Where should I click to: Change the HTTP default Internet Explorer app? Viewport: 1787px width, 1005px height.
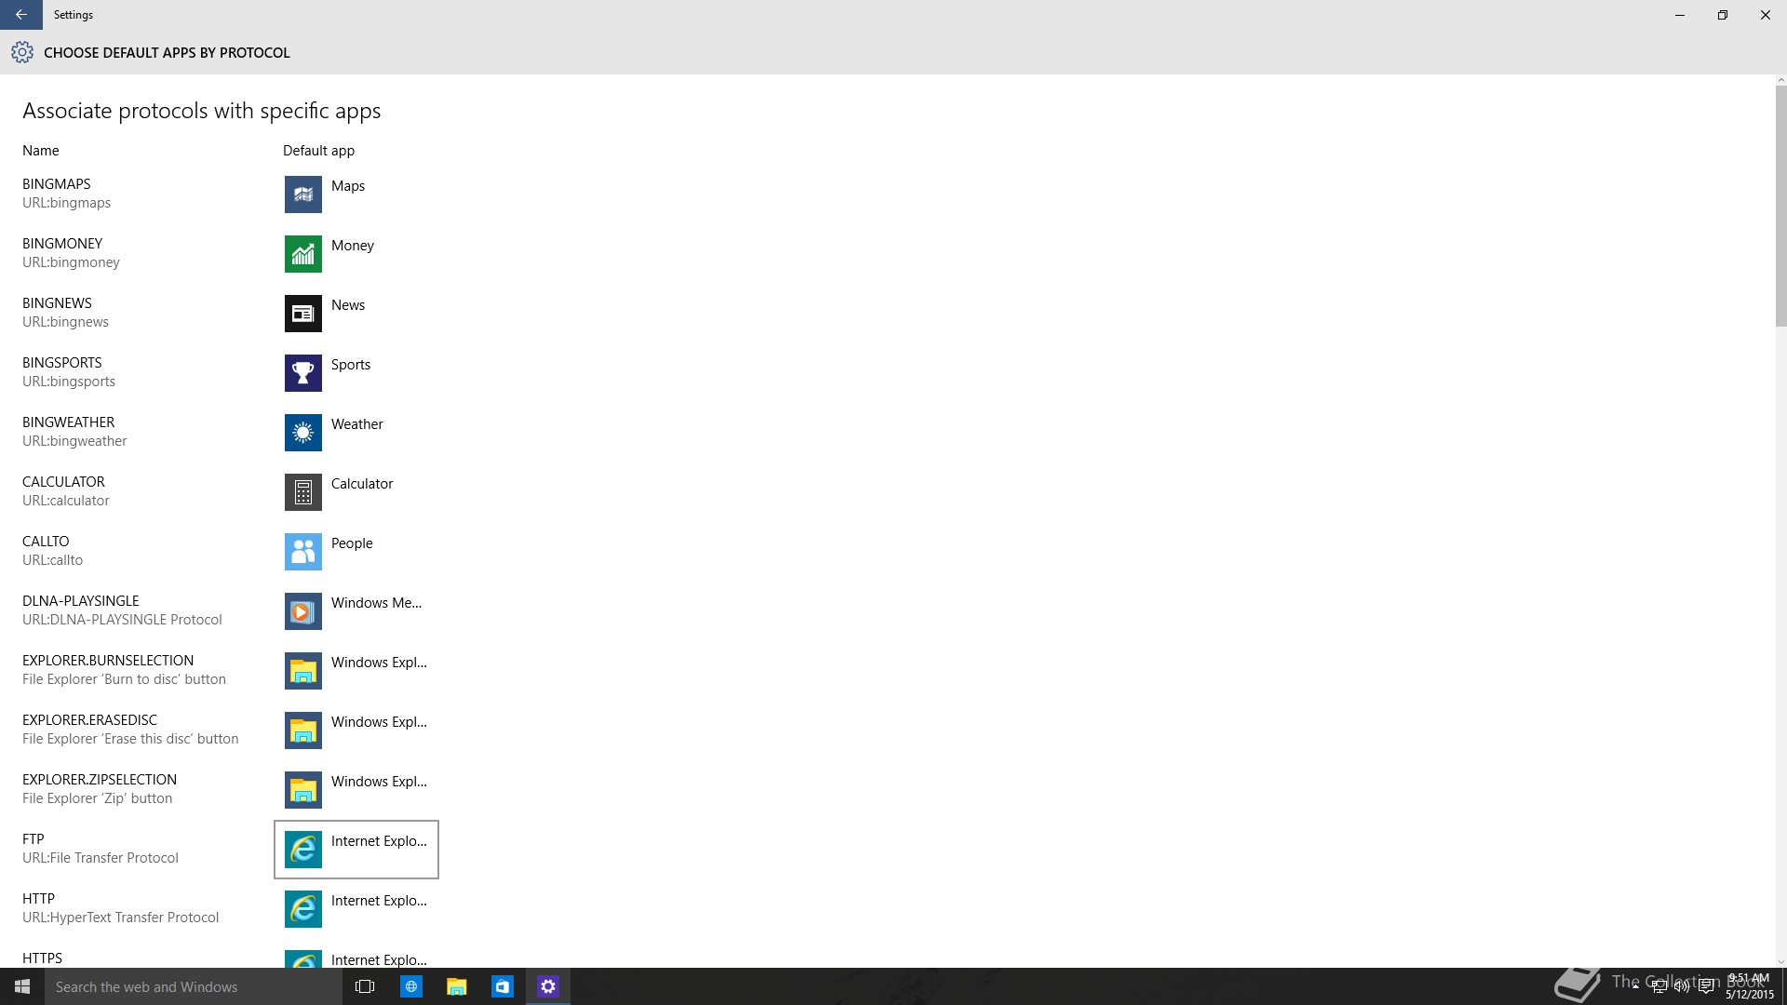tap(356, 909)
